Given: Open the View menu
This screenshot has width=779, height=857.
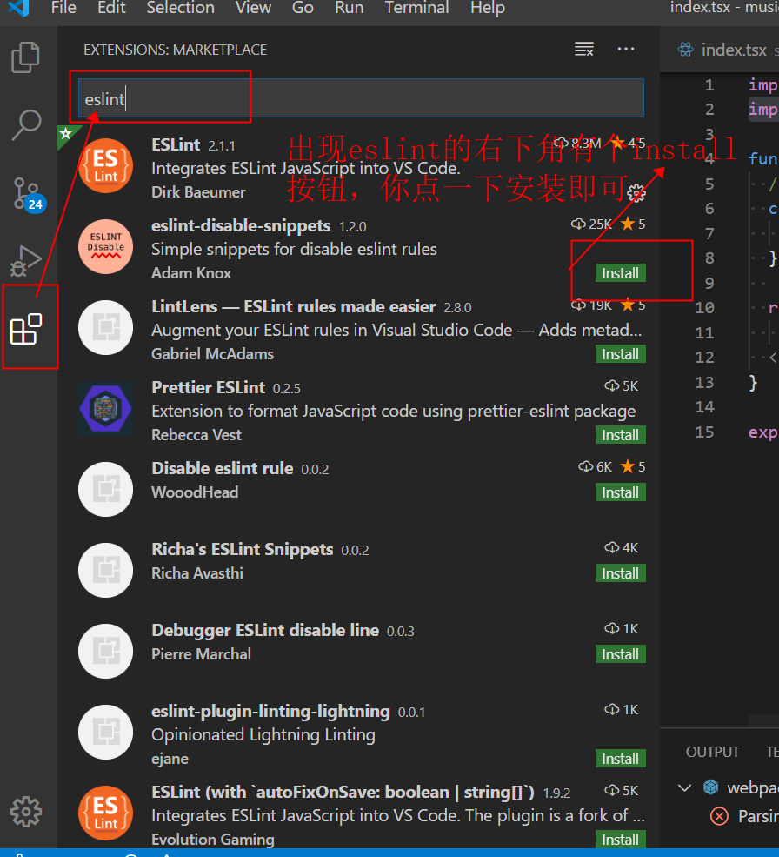Looking at the screenshot, I should tap(254, 8).
